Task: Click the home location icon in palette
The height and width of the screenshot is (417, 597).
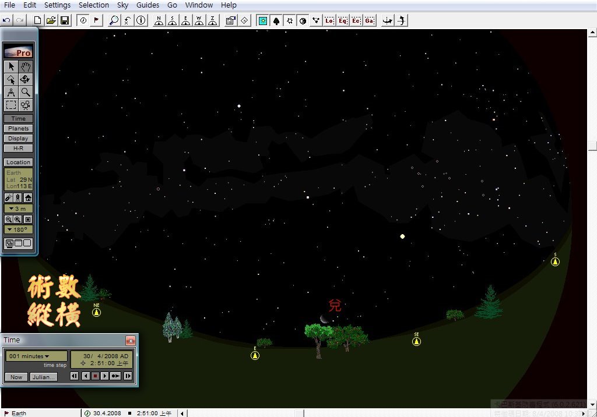Action: [27, 198]
